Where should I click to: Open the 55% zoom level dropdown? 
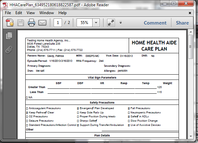point(96,23)
